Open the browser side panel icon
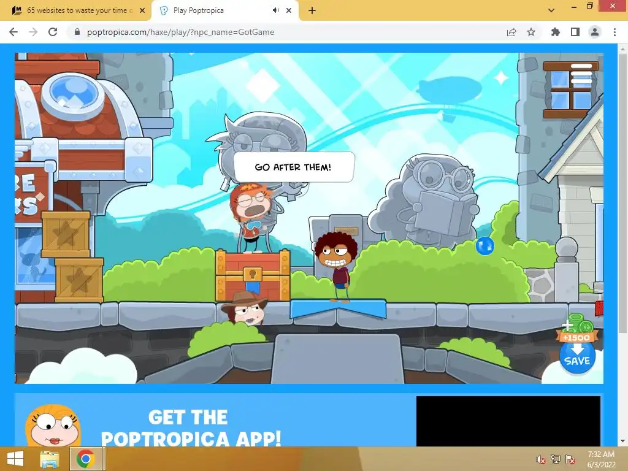Viewport: 628px width, 471px height. tap(575, 32)
